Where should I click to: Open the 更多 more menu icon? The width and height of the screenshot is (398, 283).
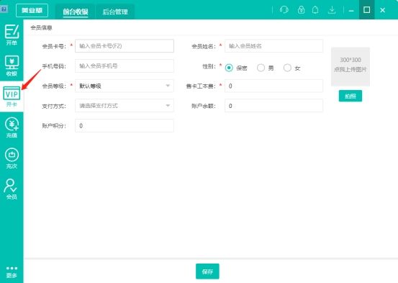pos(12,272)
